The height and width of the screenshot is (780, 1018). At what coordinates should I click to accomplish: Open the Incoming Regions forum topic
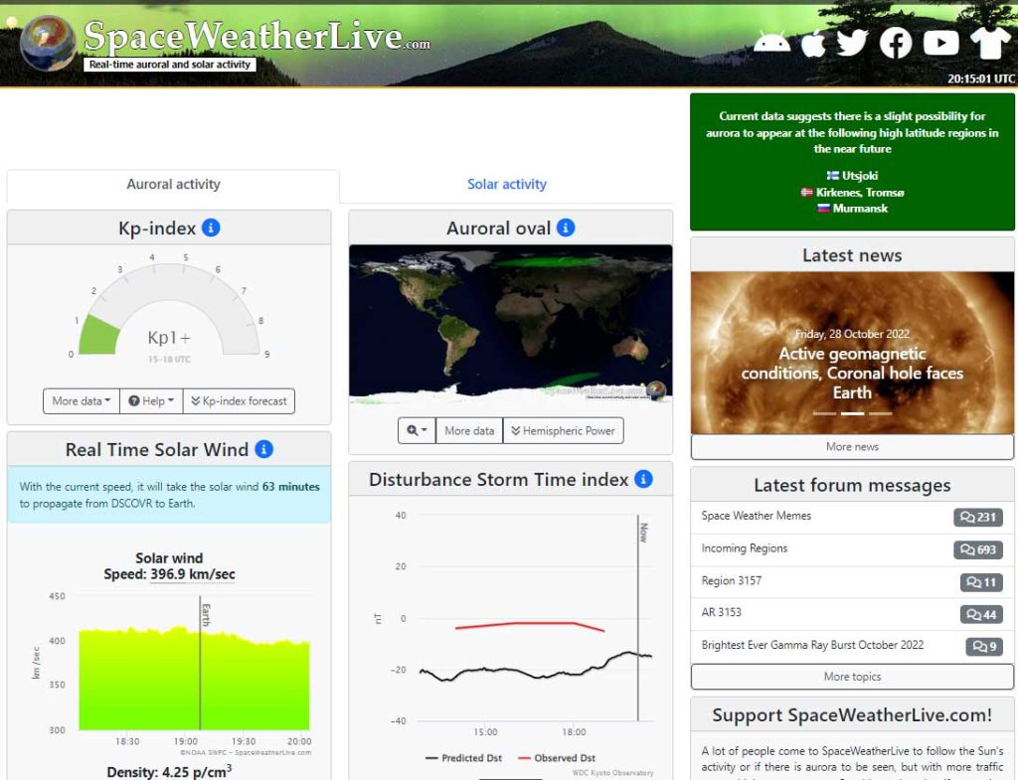click(744, 548)
